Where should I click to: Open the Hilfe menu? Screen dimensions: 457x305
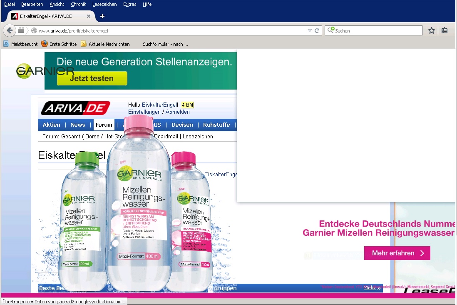pyautogui.click(x=147, y=4)
